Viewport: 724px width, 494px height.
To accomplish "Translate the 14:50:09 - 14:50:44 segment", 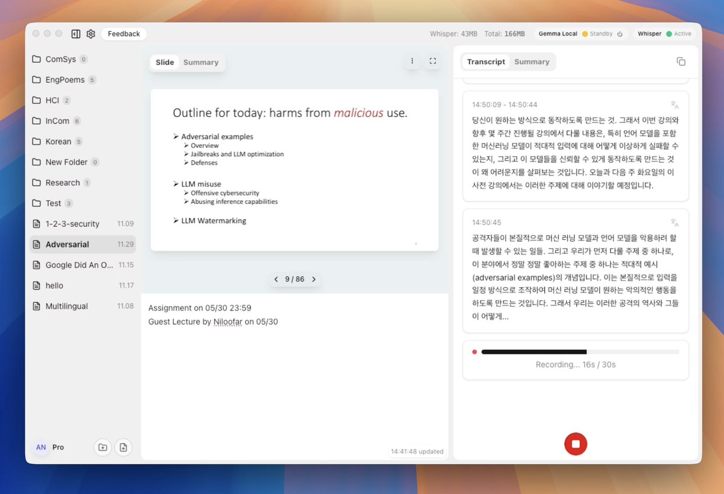I will pos(675,105).
